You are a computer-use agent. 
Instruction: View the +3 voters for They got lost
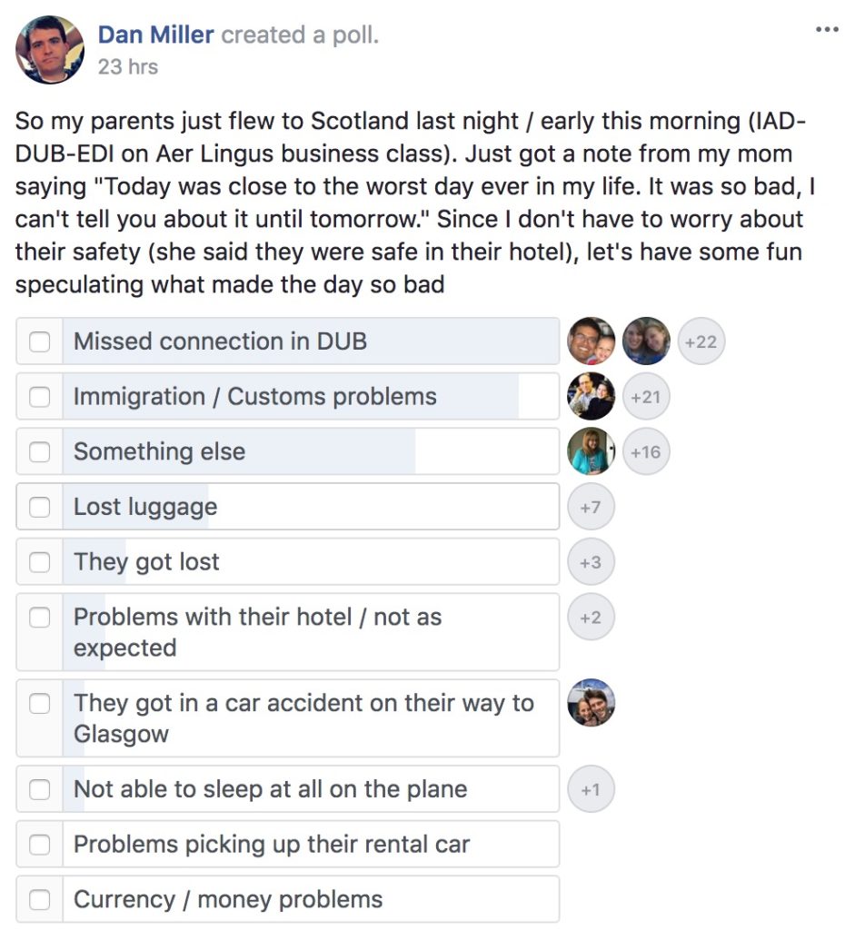(x=591, y=562)
